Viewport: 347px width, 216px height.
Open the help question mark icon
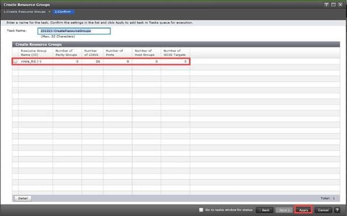[x=337, y=210]
